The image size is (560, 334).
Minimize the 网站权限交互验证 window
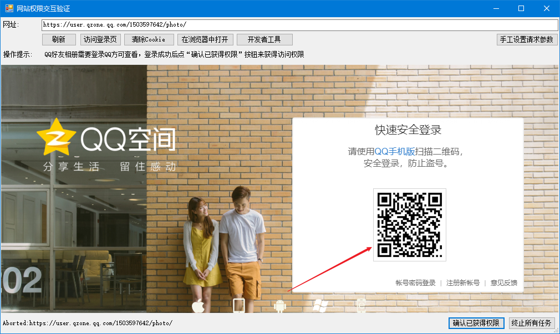tap(496, 8)
